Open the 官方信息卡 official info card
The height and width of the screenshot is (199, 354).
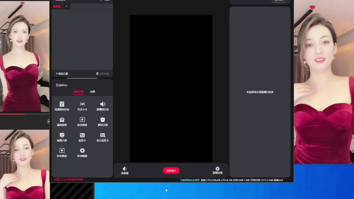click(102, 137)
